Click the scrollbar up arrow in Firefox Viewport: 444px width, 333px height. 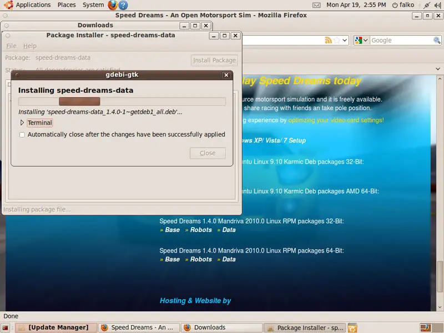click(440, 78)
